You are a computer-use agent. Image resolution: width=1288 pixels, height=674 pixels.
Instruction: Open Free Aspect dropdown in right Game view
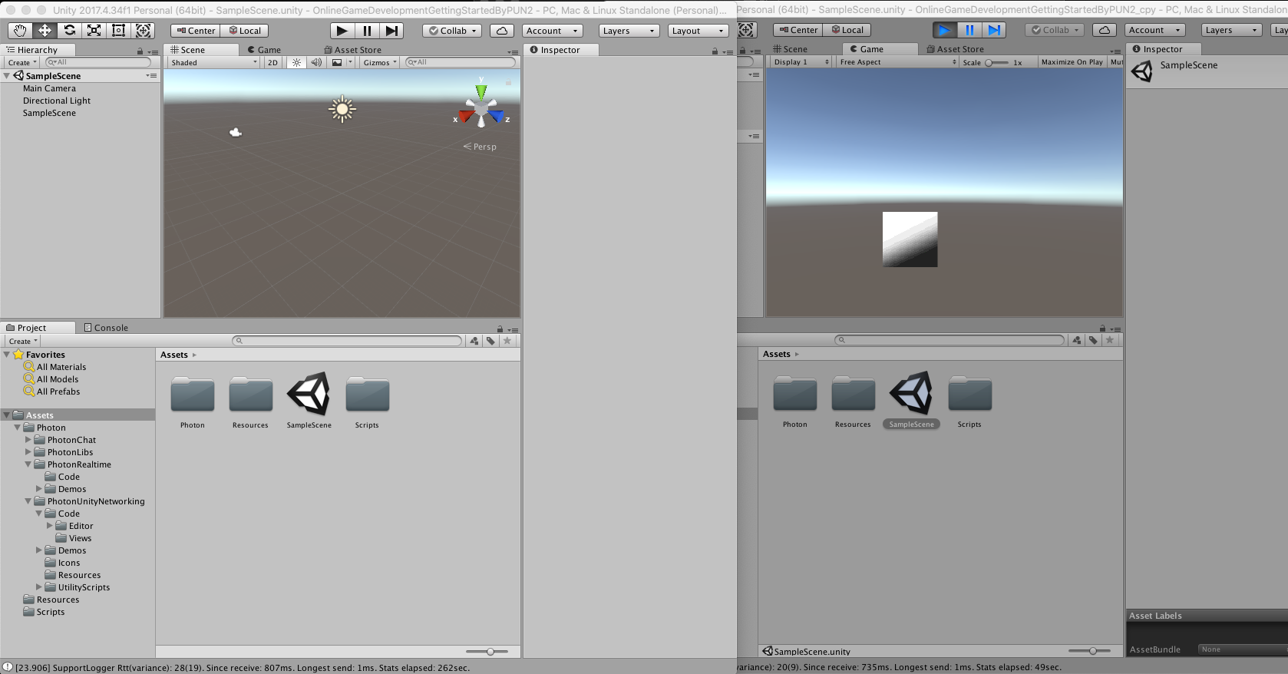coord(897,62)
